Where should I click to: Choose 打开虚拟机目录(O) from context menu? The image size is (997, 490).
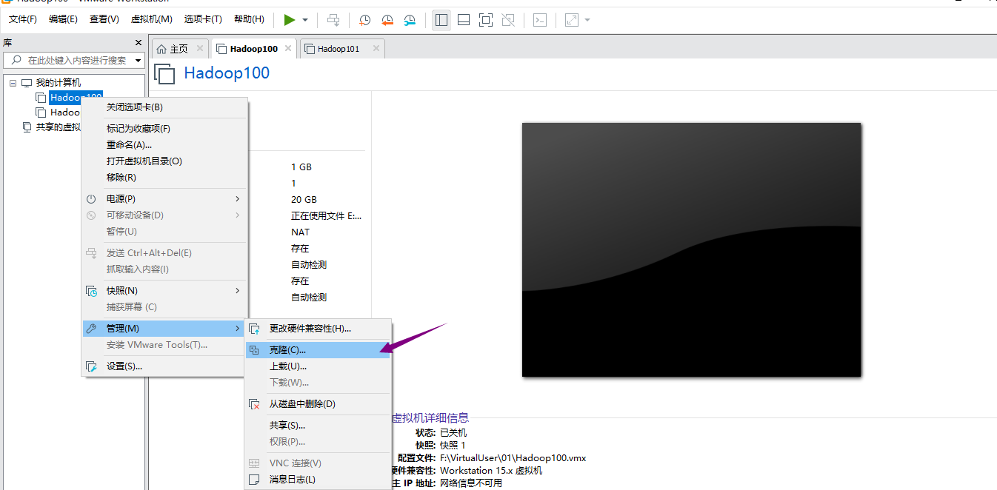(164, 161)
